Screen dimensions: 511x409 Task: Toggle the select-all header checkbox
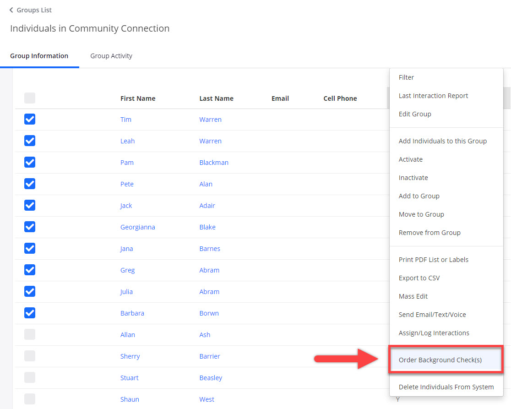tap(30, 98)
